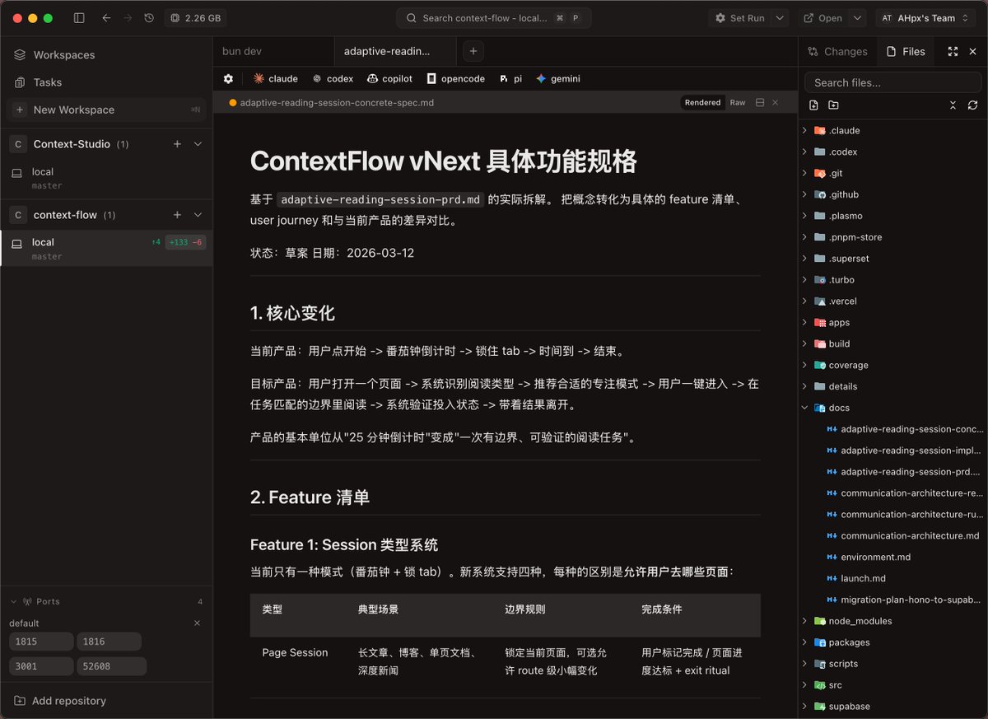Create a new folder icon
Screen dimensions: 988x719
[x=833, y=105]
